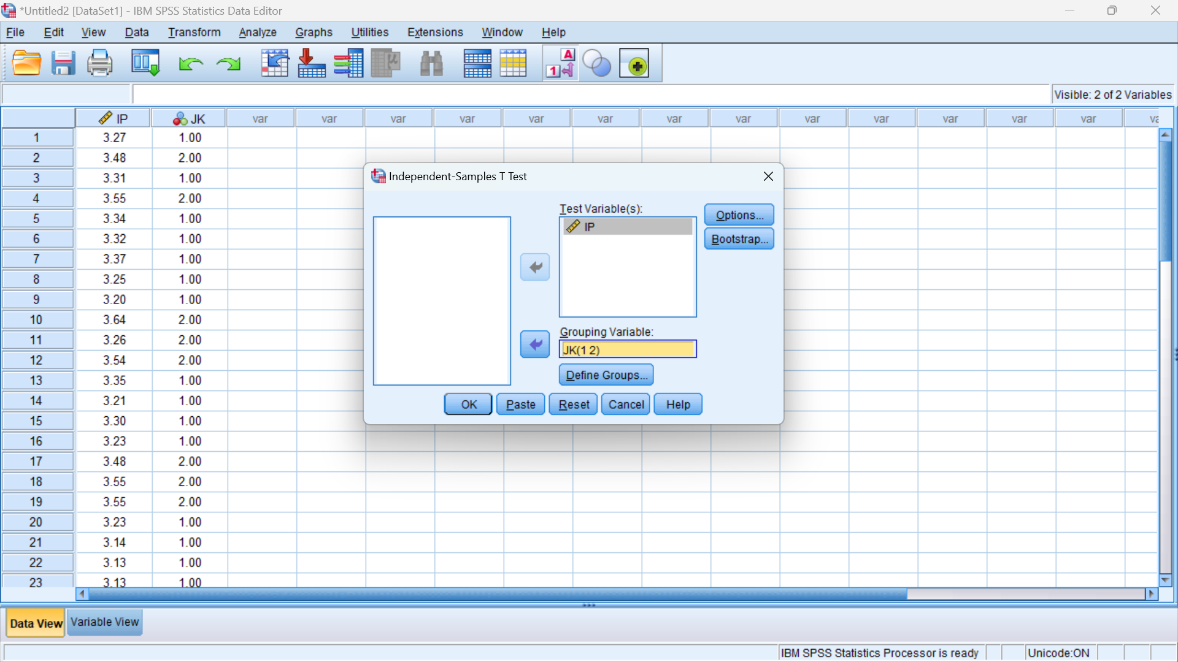This screenshot has width=1178, height=662.
Task: Click the Variables info icon
Action: pos(348,63)
